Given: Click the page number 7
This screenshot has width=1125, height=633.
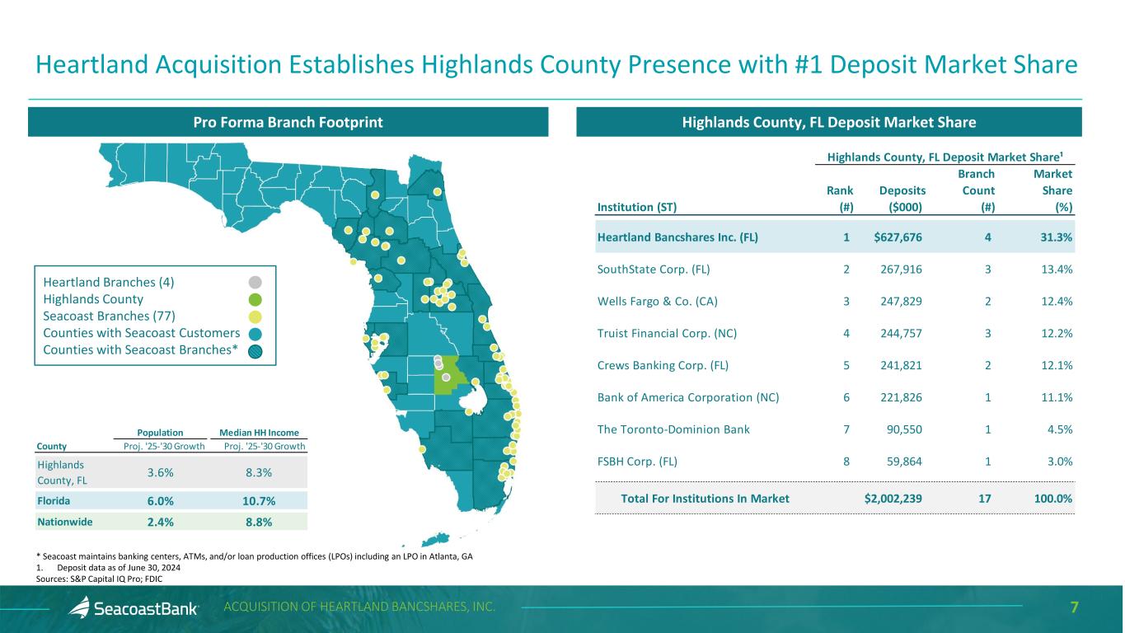Looking at the screenshot, I should click(x=1074, y=608).
